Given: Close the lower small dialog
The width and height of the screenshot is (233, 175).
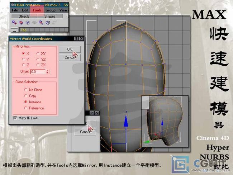Looking at the screenshot, I should 97,113.
